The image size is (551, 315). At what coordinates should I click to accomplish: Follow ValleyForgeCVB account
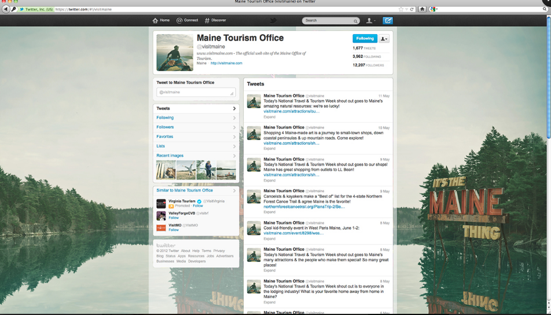[174, 218]
